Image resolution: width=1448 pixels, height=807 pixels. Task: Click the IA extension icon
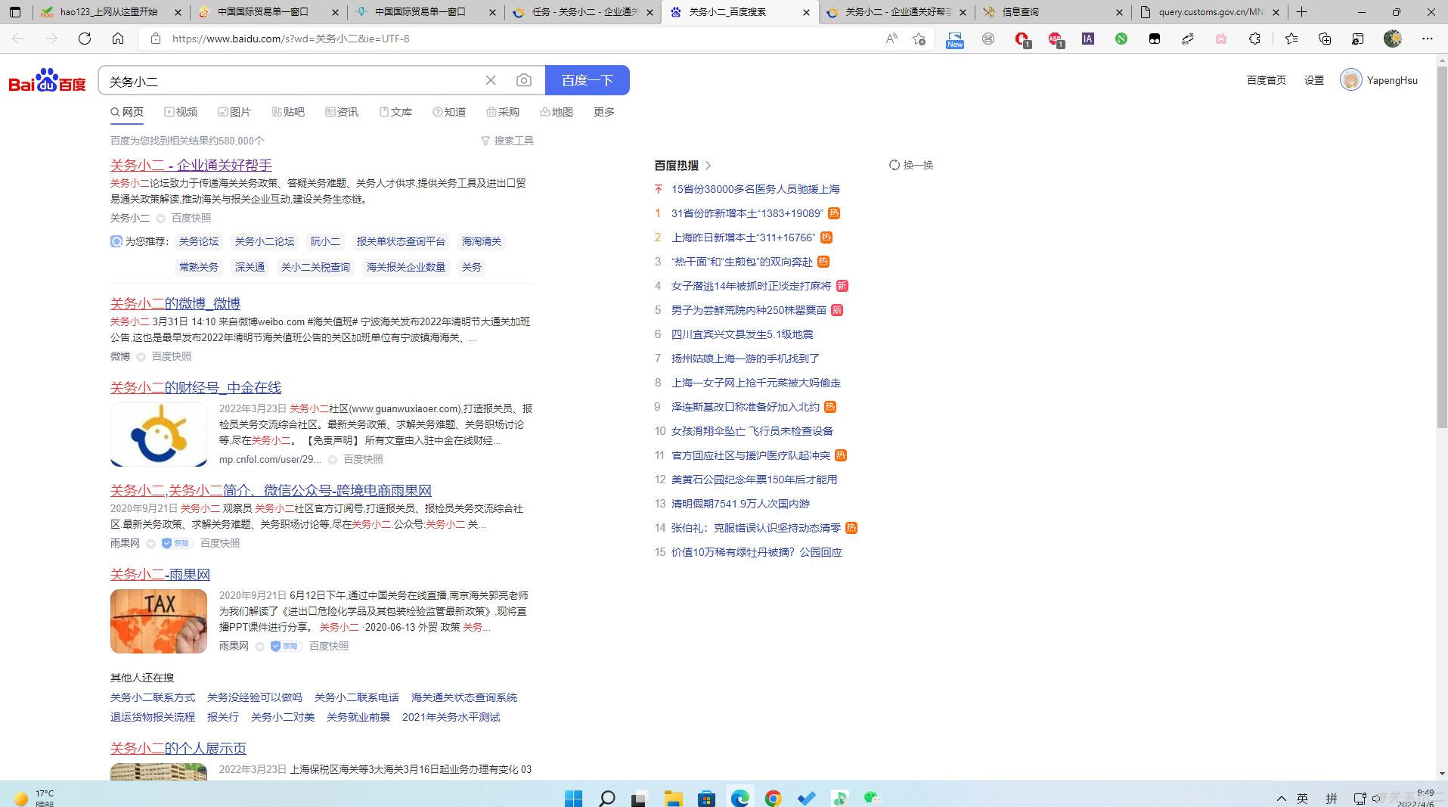click(1088, 39)
